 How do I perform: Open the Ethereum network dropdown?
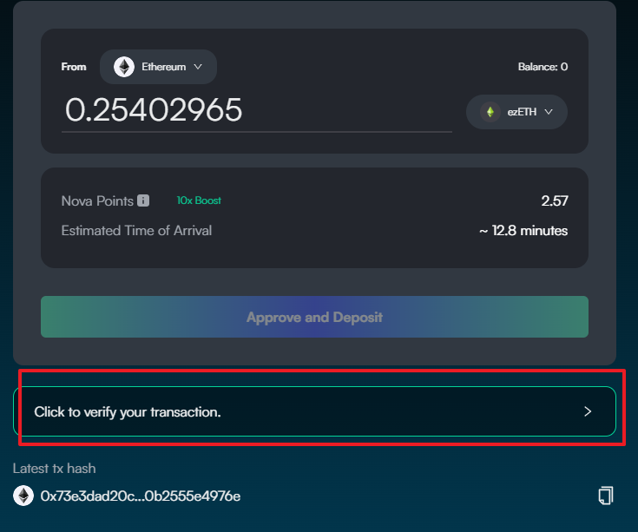click(158, 67)
